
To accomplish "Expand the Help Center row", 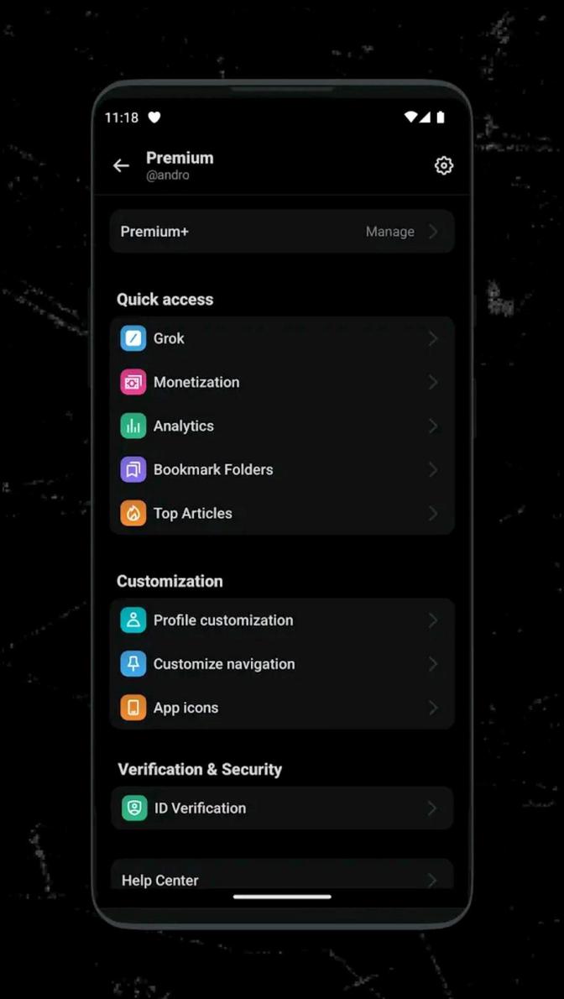I will pyautogui.click(x=433, y=880).
